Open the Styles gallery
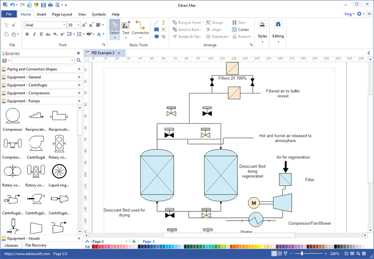 point(262,29)
